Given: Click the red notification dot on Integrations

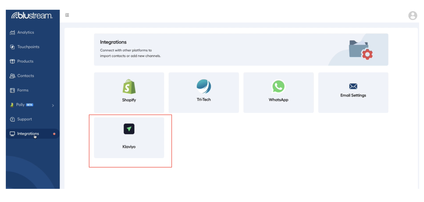Looking at the screenshot, I should coord(54,134).
